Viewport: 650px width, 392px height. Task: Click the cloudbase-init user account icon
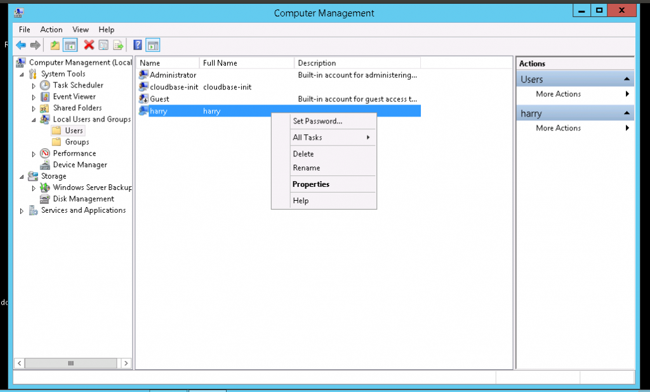pyautogui.click(x=143, y=87)
